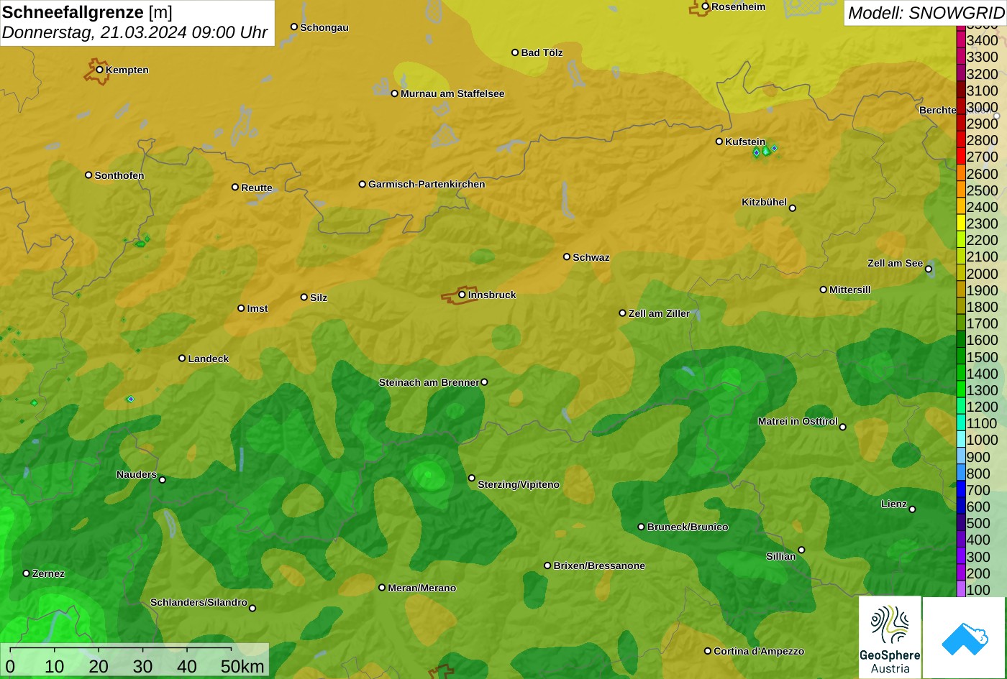Viewport: 1007px width, 679px height.
Task: Select the Meran/Merano label
Action: (422, 588)
